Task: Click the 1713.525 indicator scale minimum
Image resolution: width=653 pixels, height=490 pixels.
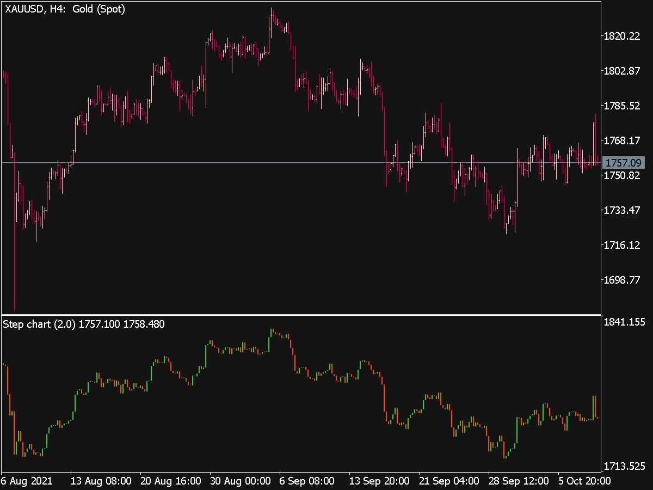Action: point(625,466)
